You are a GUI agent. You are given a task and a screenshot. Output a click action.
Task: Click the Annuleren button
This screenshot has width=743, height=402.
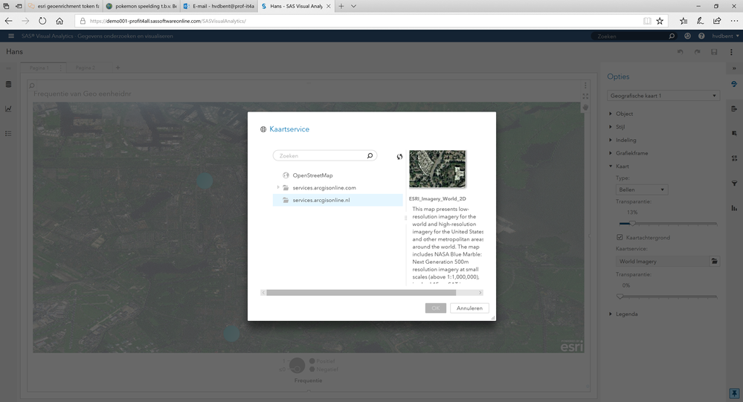point(469,308)
